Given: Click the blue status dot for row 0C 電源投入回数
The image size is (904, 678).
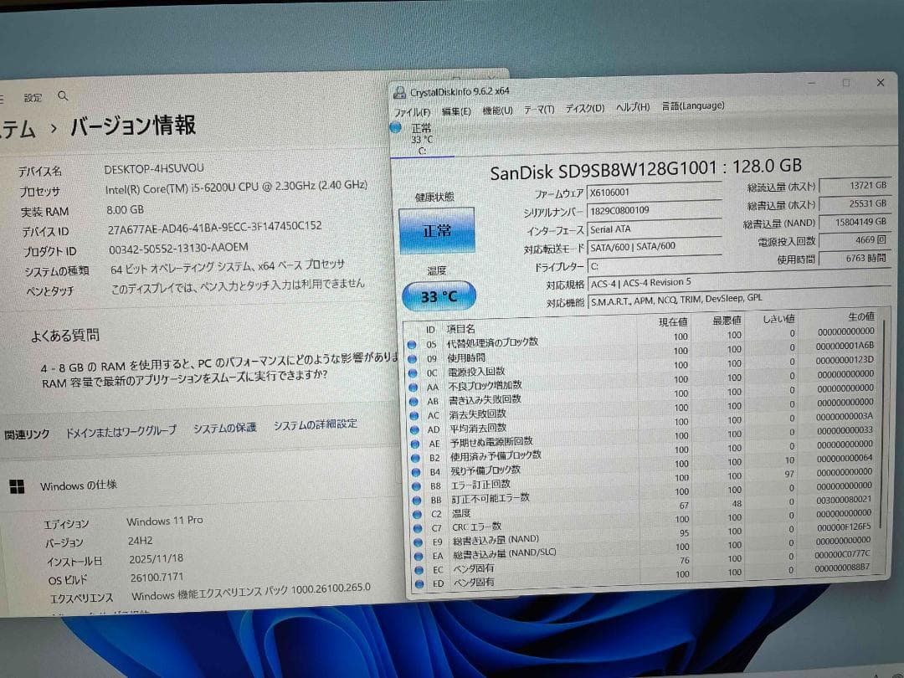Looking at the screenshot, I should tap(413, 373).
